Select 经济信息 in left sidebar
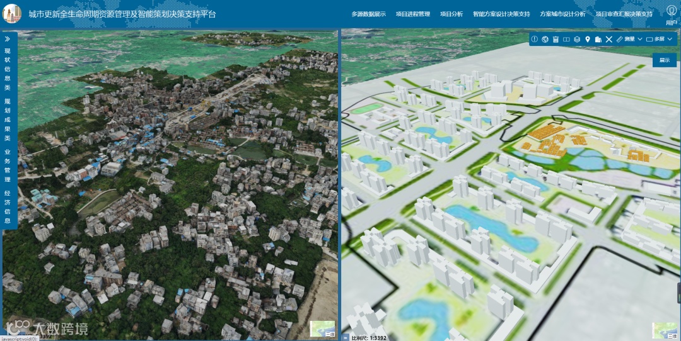 [x=8, y=207]
